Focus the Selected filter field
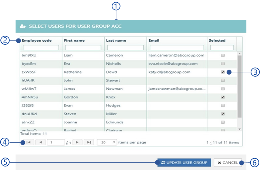 [222, 47]
